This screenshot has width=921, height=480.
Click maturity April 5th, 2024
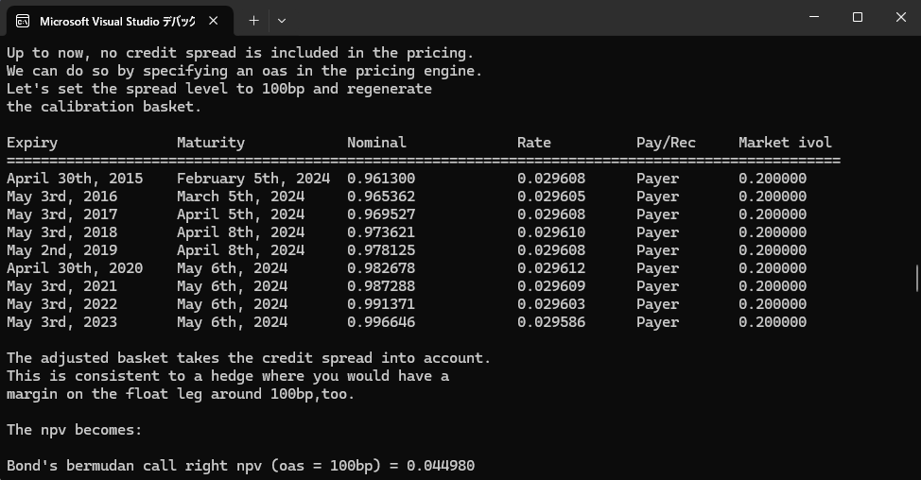pos(241,214)
